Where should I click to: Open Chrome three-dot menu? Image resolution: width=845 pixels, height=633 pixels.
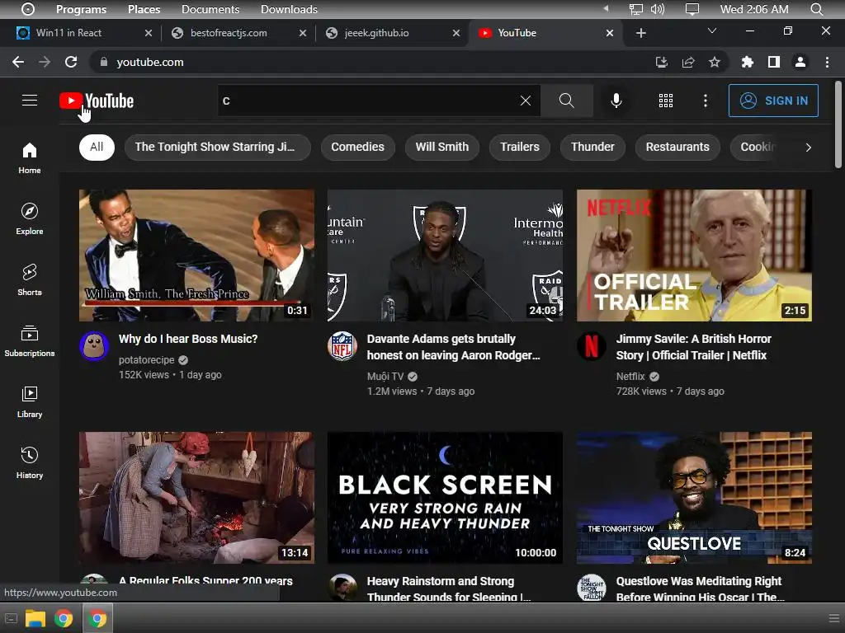pyautogui.click(x=827, y=63)
